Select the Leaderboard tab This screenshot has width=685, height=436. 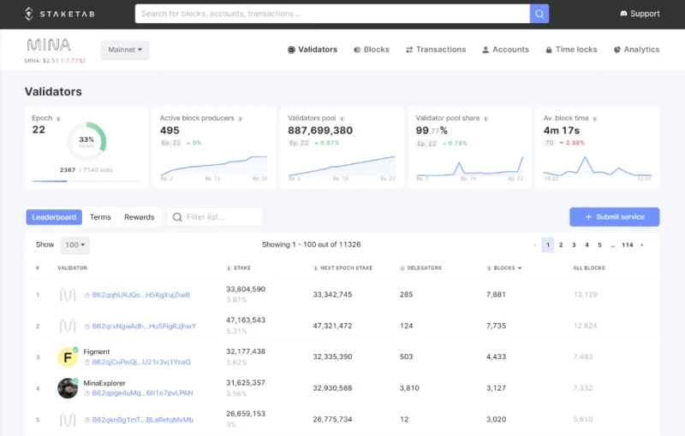54,217
